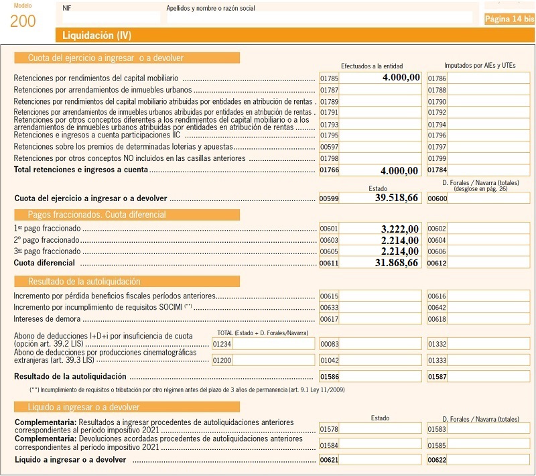Click Líquido a ingresar o a devolver header
Viewport: 536px width, 476px height.
(x=127, y=407)
